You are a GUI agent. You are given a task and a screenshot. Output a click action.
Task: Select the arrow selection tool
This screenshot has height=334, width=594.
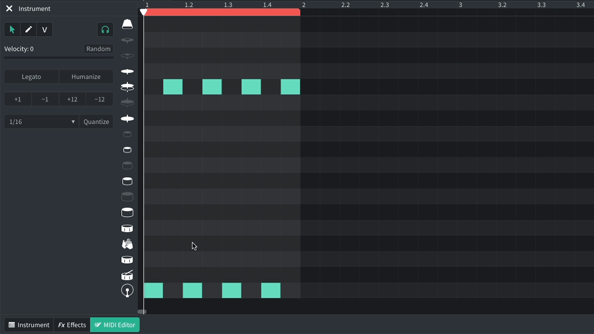pyautogui.click(x=12, y=29)
